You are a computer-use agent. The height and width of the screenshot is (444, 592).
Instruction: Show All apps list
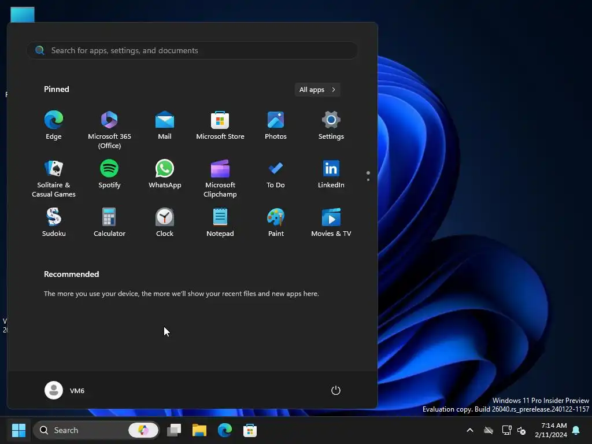tap(317, 90)
